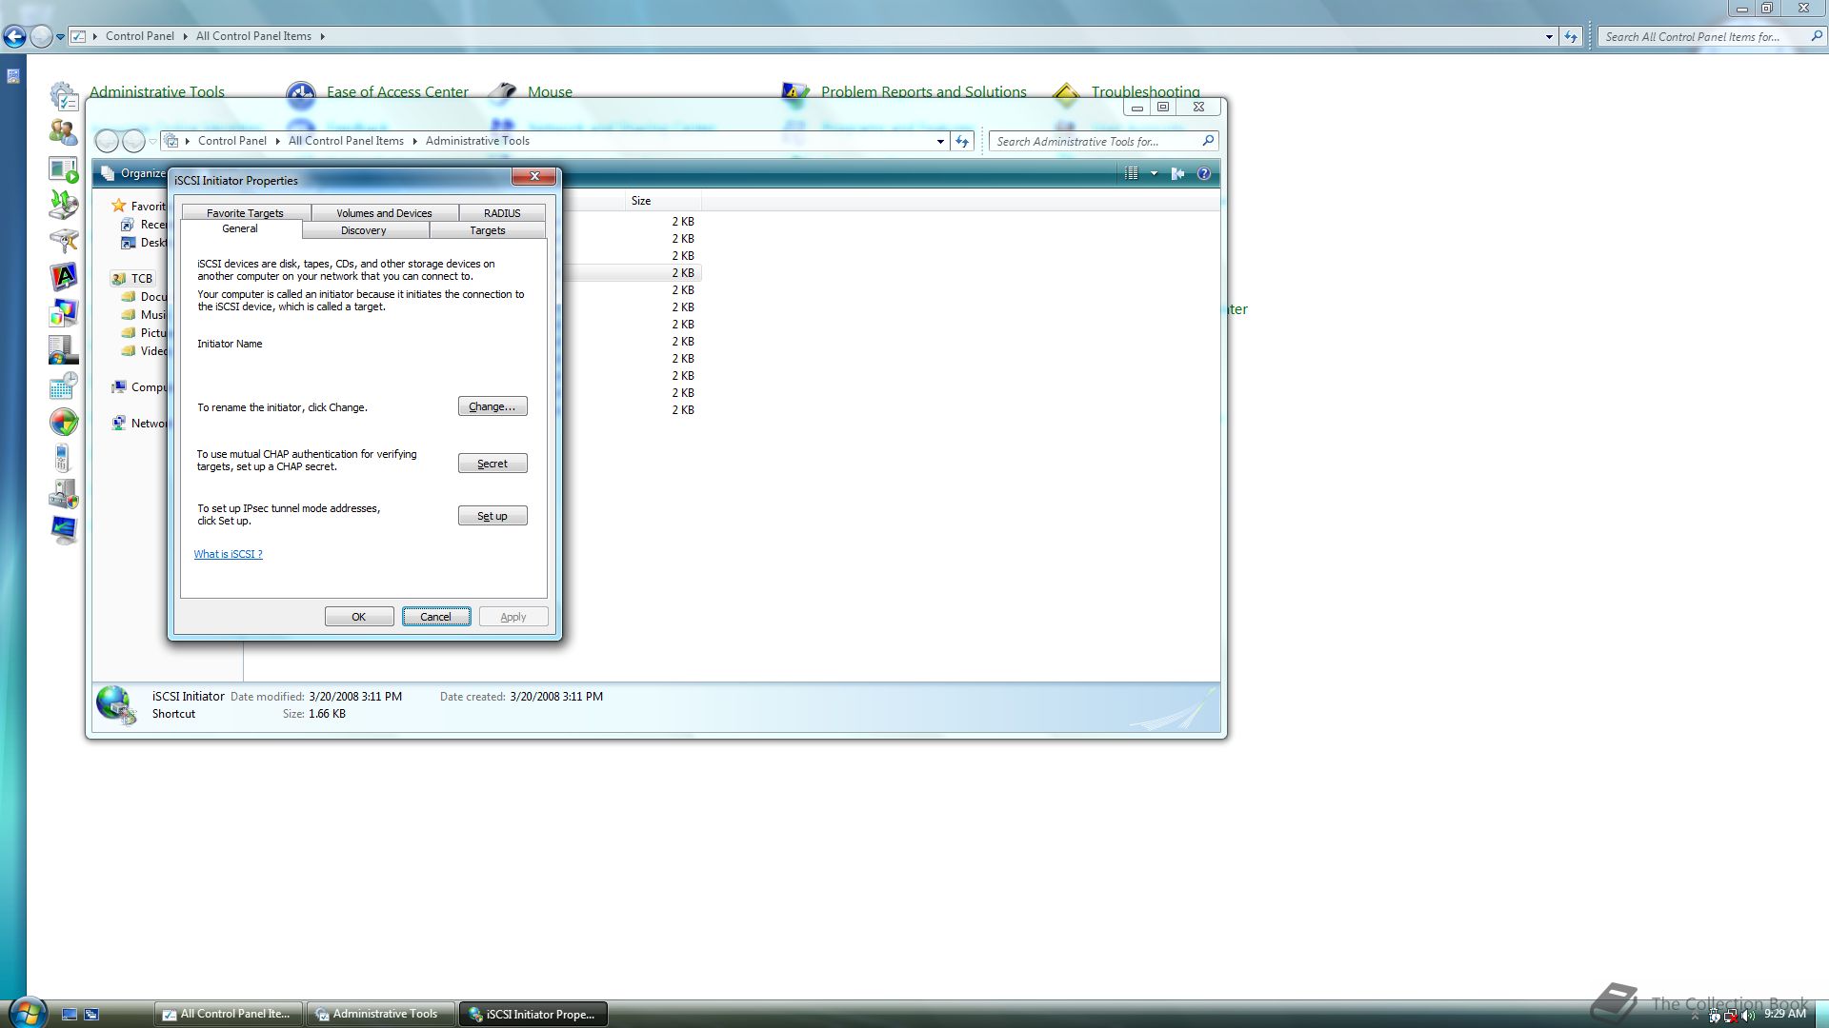This screenshot has width=1829, height=1028.
Task: Show hidden tray icons chevron
Action: (1695, 1016)
